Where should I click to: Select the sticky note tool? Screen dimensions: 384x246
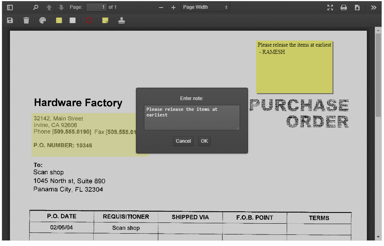pyautogui.click(x=105, y=20)
